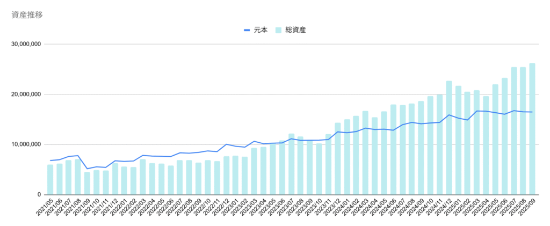The width and height of the screenshot is (550, 226).
Task: Click the shortest bar at 2021/09
Action: pyautogui.click(x=87, y=183)
